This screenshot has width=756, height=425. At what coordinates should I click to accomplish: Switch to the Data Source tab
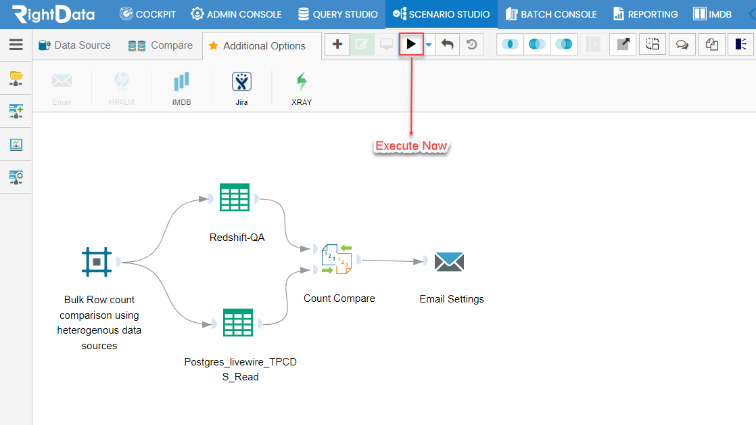tap(75, 45)
